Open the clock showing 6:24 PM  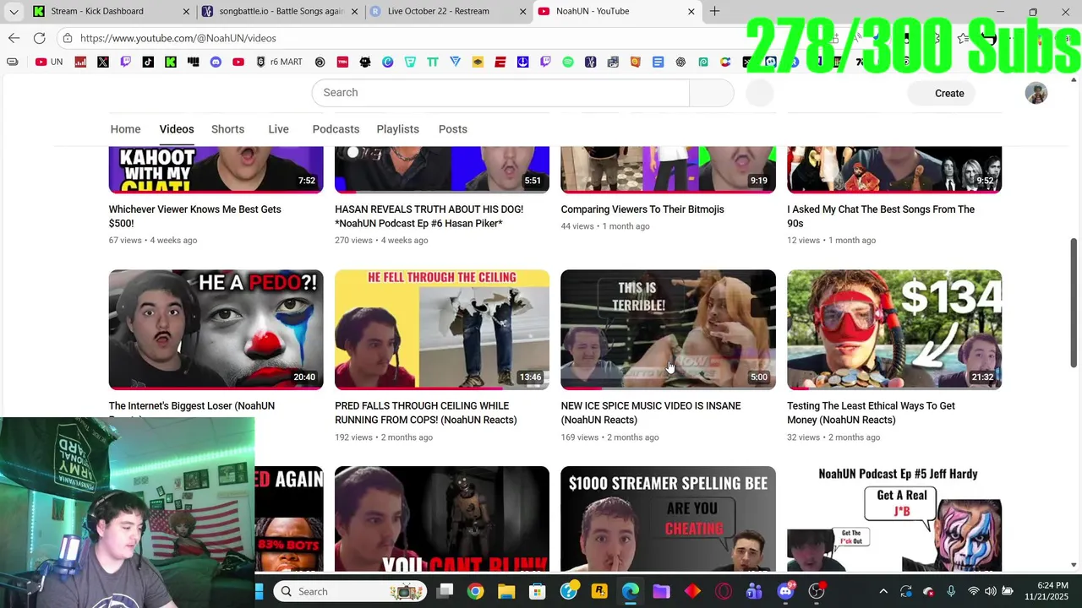(x=1046, y=591)
